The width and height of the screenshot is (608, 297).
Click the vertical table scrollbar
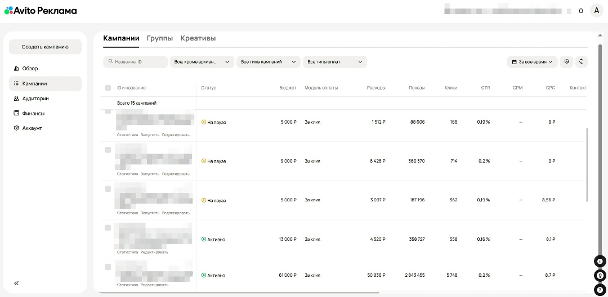(x=587, y=164)
